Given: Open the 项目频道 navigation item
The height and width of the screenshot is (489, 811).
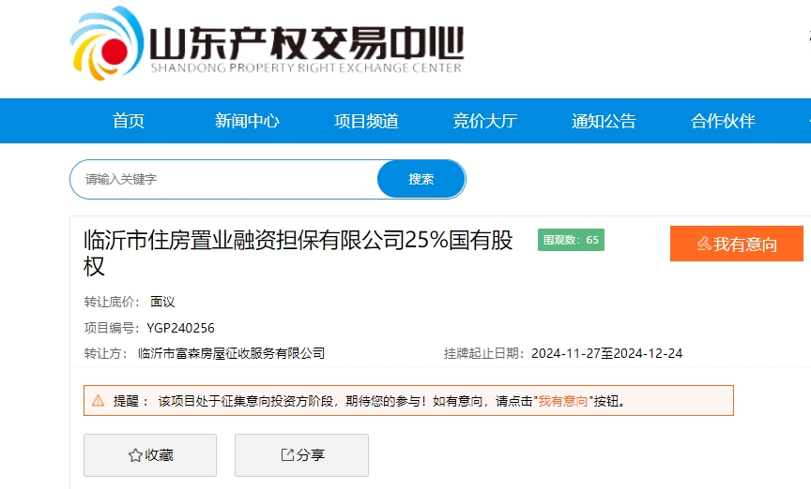Looking at the screenshot, I should (x=366, y=121).
